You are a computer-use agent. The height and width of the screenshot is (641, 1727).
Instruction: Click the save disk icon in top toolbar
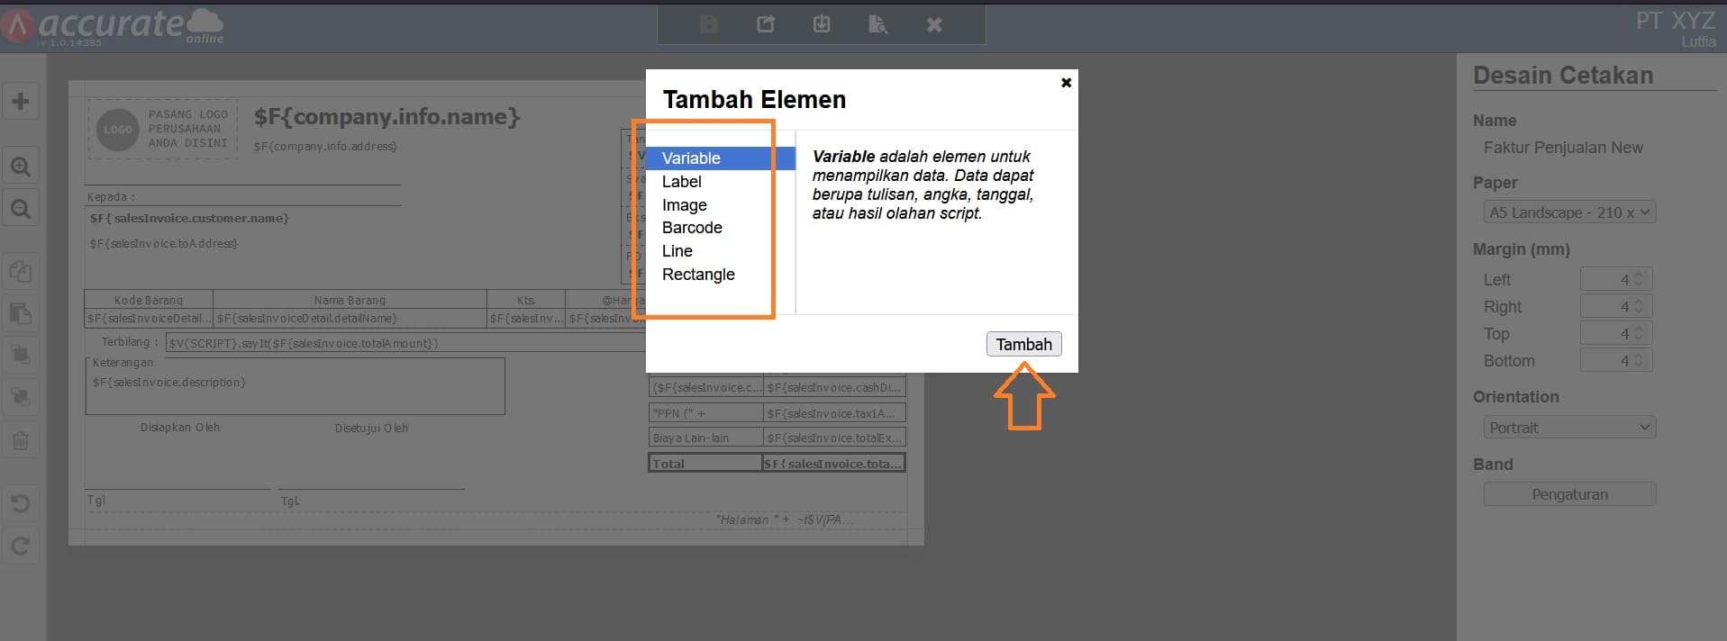coord(709,24)
